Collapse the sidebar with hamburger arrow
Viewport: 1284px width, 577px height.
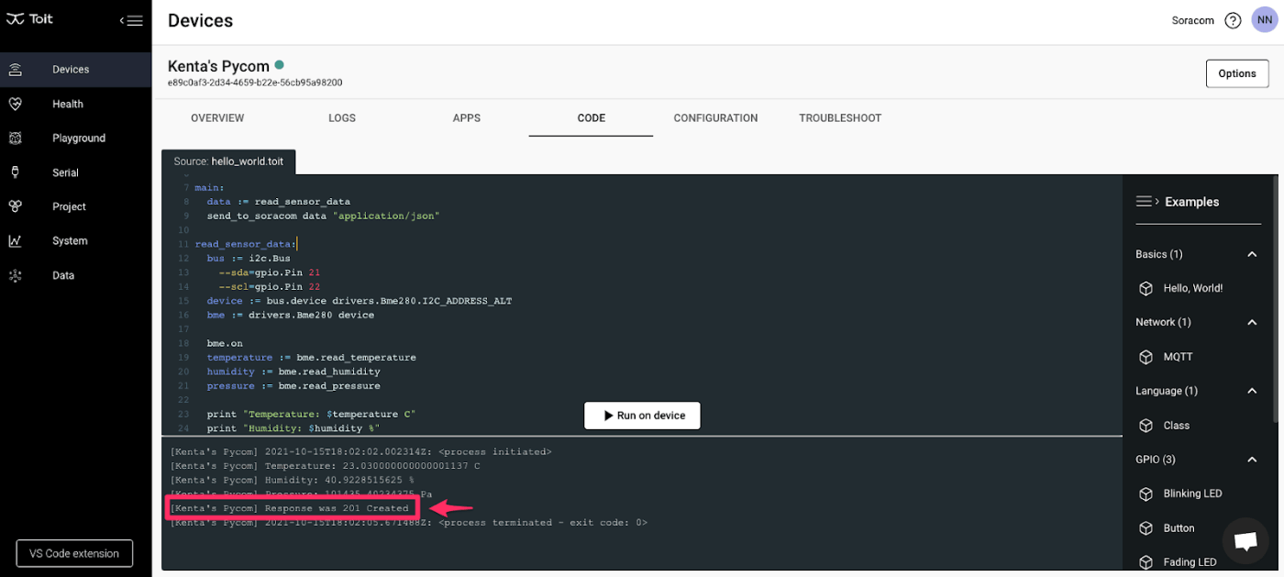pos(131,20)
